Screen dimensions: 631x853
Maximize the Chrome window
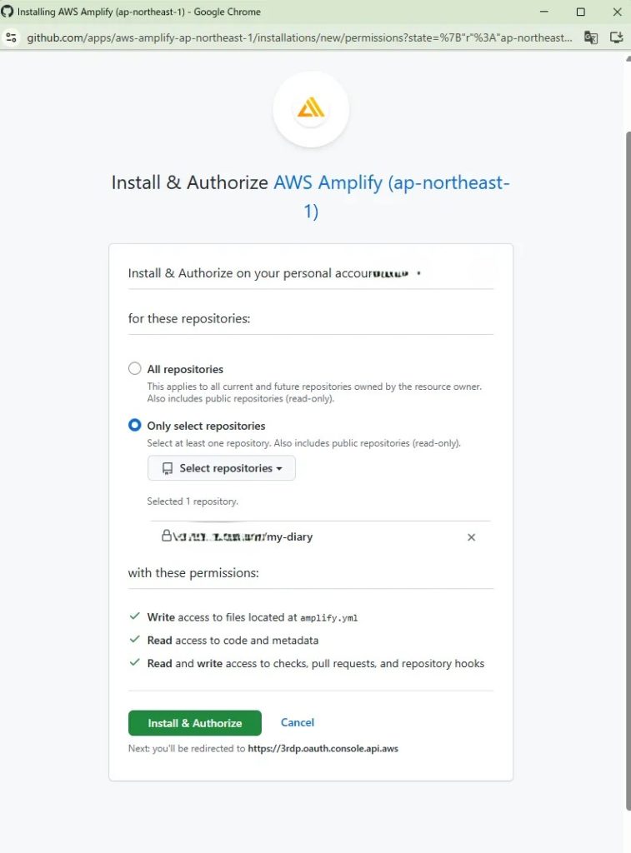tap(580, 12)
